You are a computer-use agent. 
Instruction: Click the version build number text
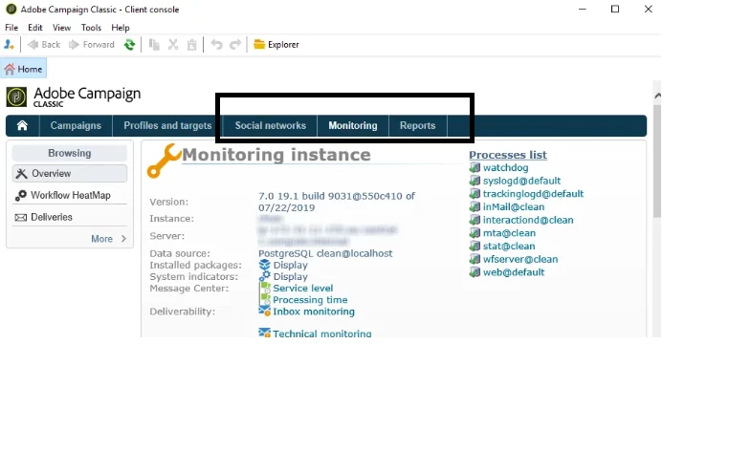(x=337, y=202)
